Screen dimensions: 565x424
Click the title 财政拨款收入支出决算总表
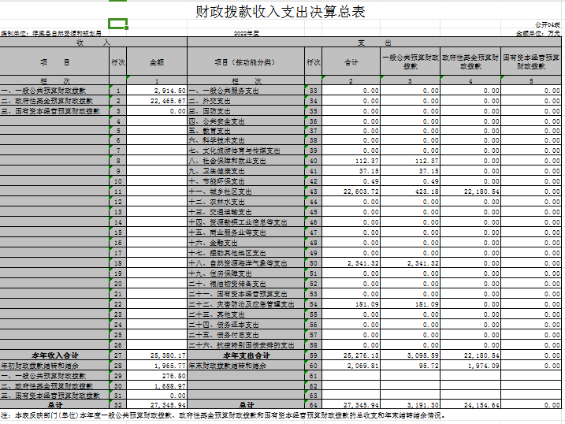[x=281, y=12]
